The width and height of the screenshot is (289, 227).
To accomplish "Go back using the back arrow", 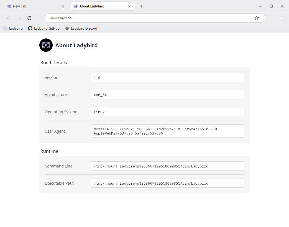I will click(9, 18).
